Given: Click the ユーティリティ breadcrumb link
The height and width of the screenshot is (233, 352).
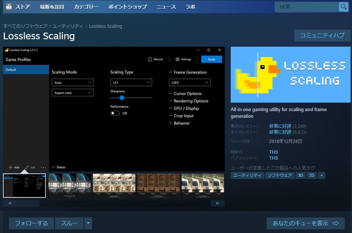Looking at the screenshot, I should 68,26.
